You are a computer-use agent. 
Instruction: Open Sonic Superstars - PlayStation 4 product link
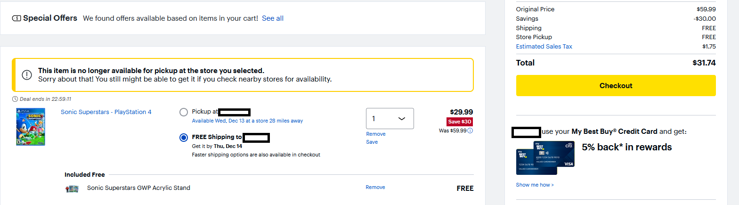pyautogui.click(x=106, y=112)
